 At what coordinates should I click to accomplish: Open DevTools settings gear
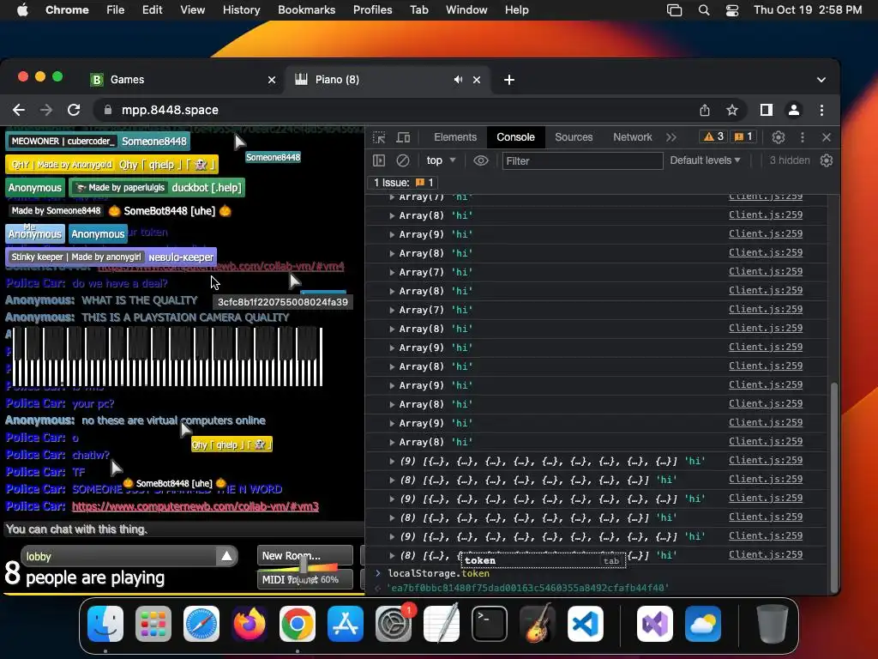779,137
